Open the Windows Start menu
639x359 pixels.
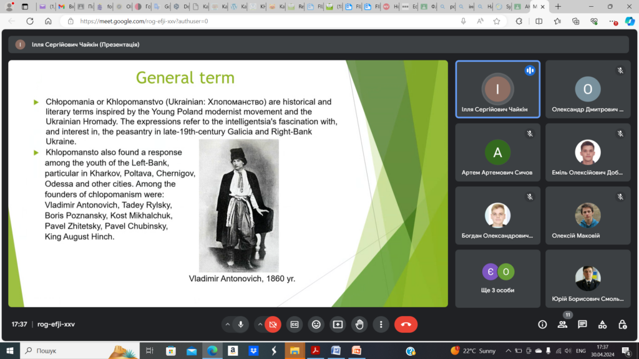(x=10, y=351)
